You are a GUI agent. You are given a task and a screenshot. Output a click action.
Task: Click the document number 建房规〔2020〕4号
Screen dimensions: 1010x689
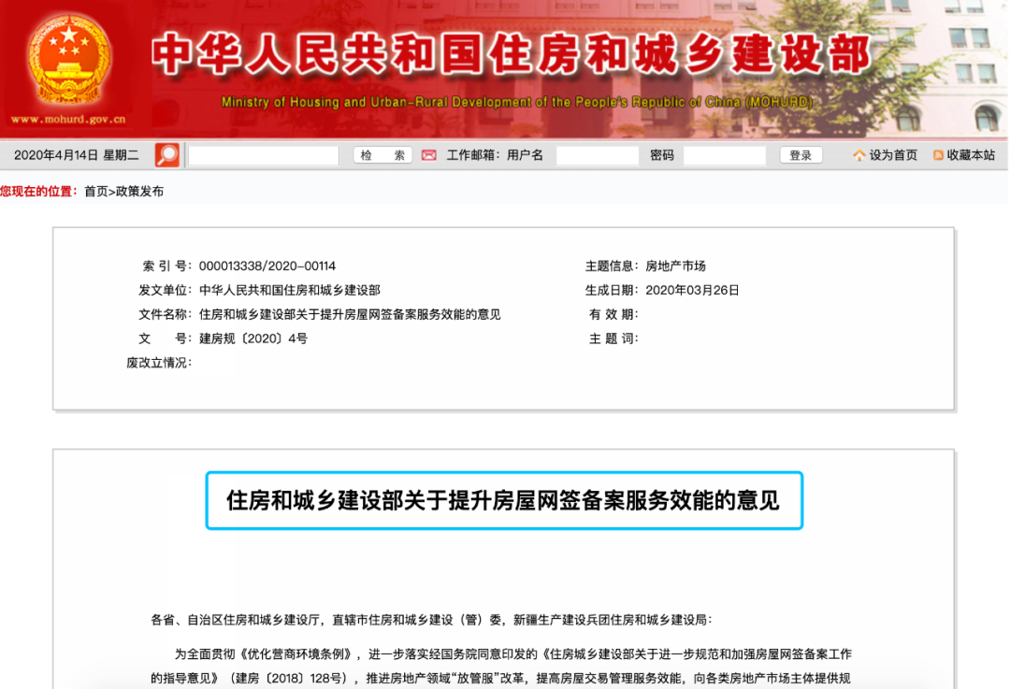coord(252,338)
